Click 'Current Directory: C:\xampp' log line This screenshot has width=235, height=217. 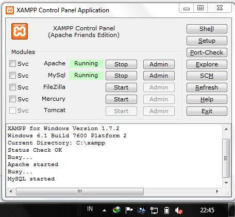pos(56,143)
